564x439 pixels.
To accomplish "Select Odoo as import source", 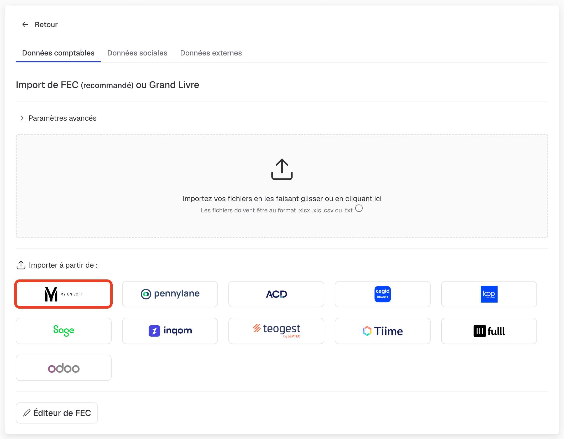I will pos(64,368).
